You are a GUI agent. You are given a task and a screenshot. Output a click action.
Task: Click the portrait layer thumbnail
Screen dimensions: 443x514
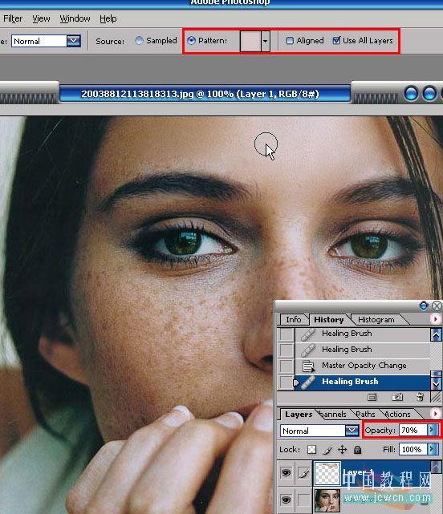(x=327, y=500)
